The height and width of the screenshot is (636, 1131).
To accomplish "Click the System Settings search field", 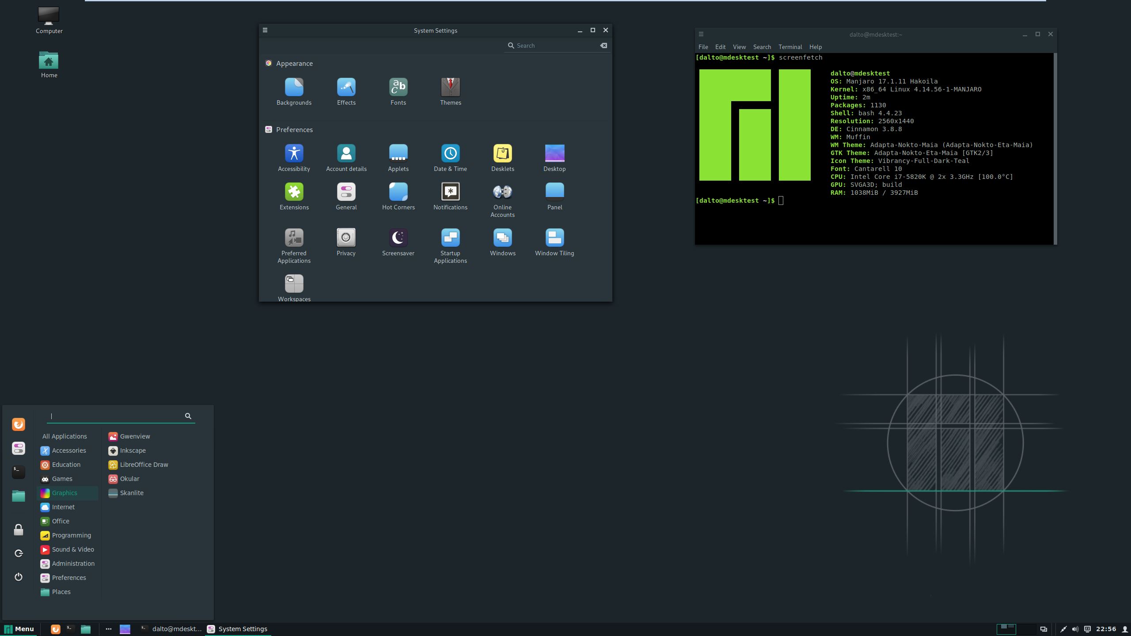I will pyautogui.click(x=554, y=45).
